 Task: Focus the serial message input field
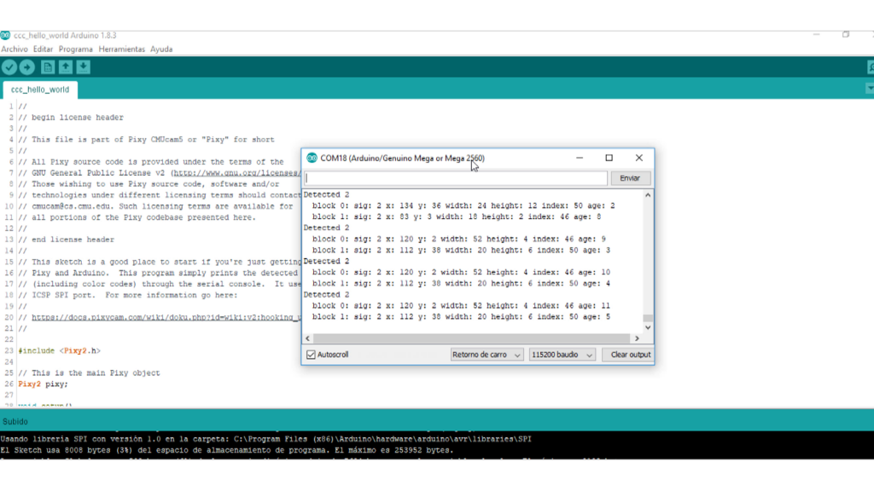tap(456, 178)
